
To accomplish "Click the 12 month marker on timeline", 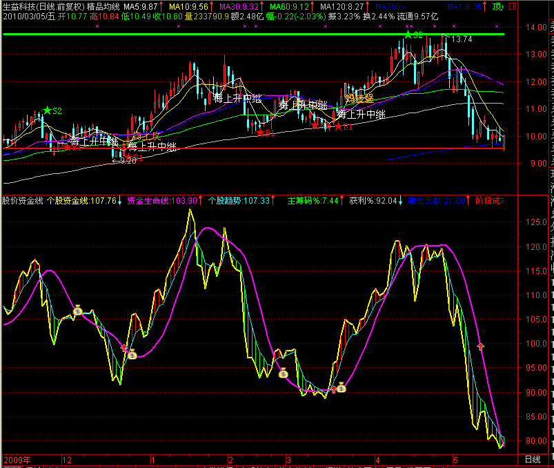I will [67, 460].
